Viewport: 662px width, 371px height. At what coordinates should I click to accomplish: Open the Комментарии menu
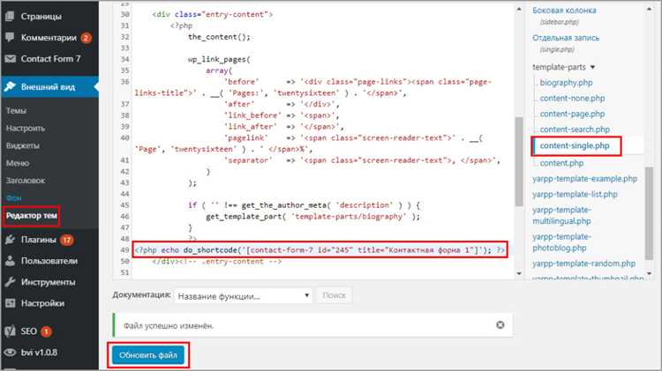click(x=49, y=38)
